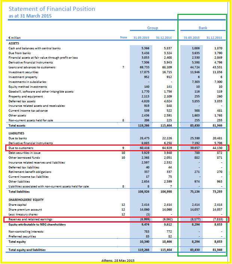Click the 'Total liabilities' row label
Image resolution: width=232 pixels, height=264 pixels.
tap(19, 192)
